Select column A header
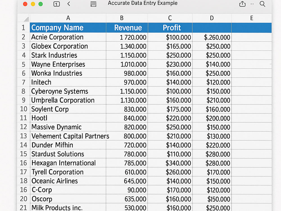281x211 pixels. pos(68,18)
